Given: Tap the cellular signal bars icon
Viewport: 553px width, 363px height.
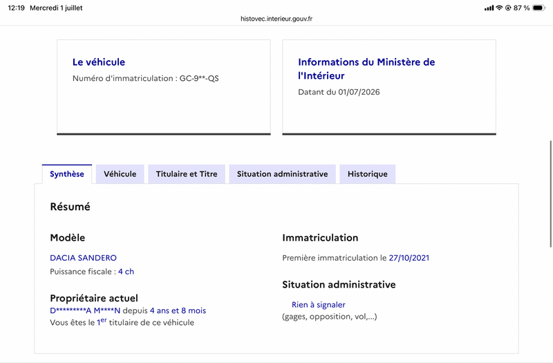Looking at the screenshot, I should [x=489, y=8].
